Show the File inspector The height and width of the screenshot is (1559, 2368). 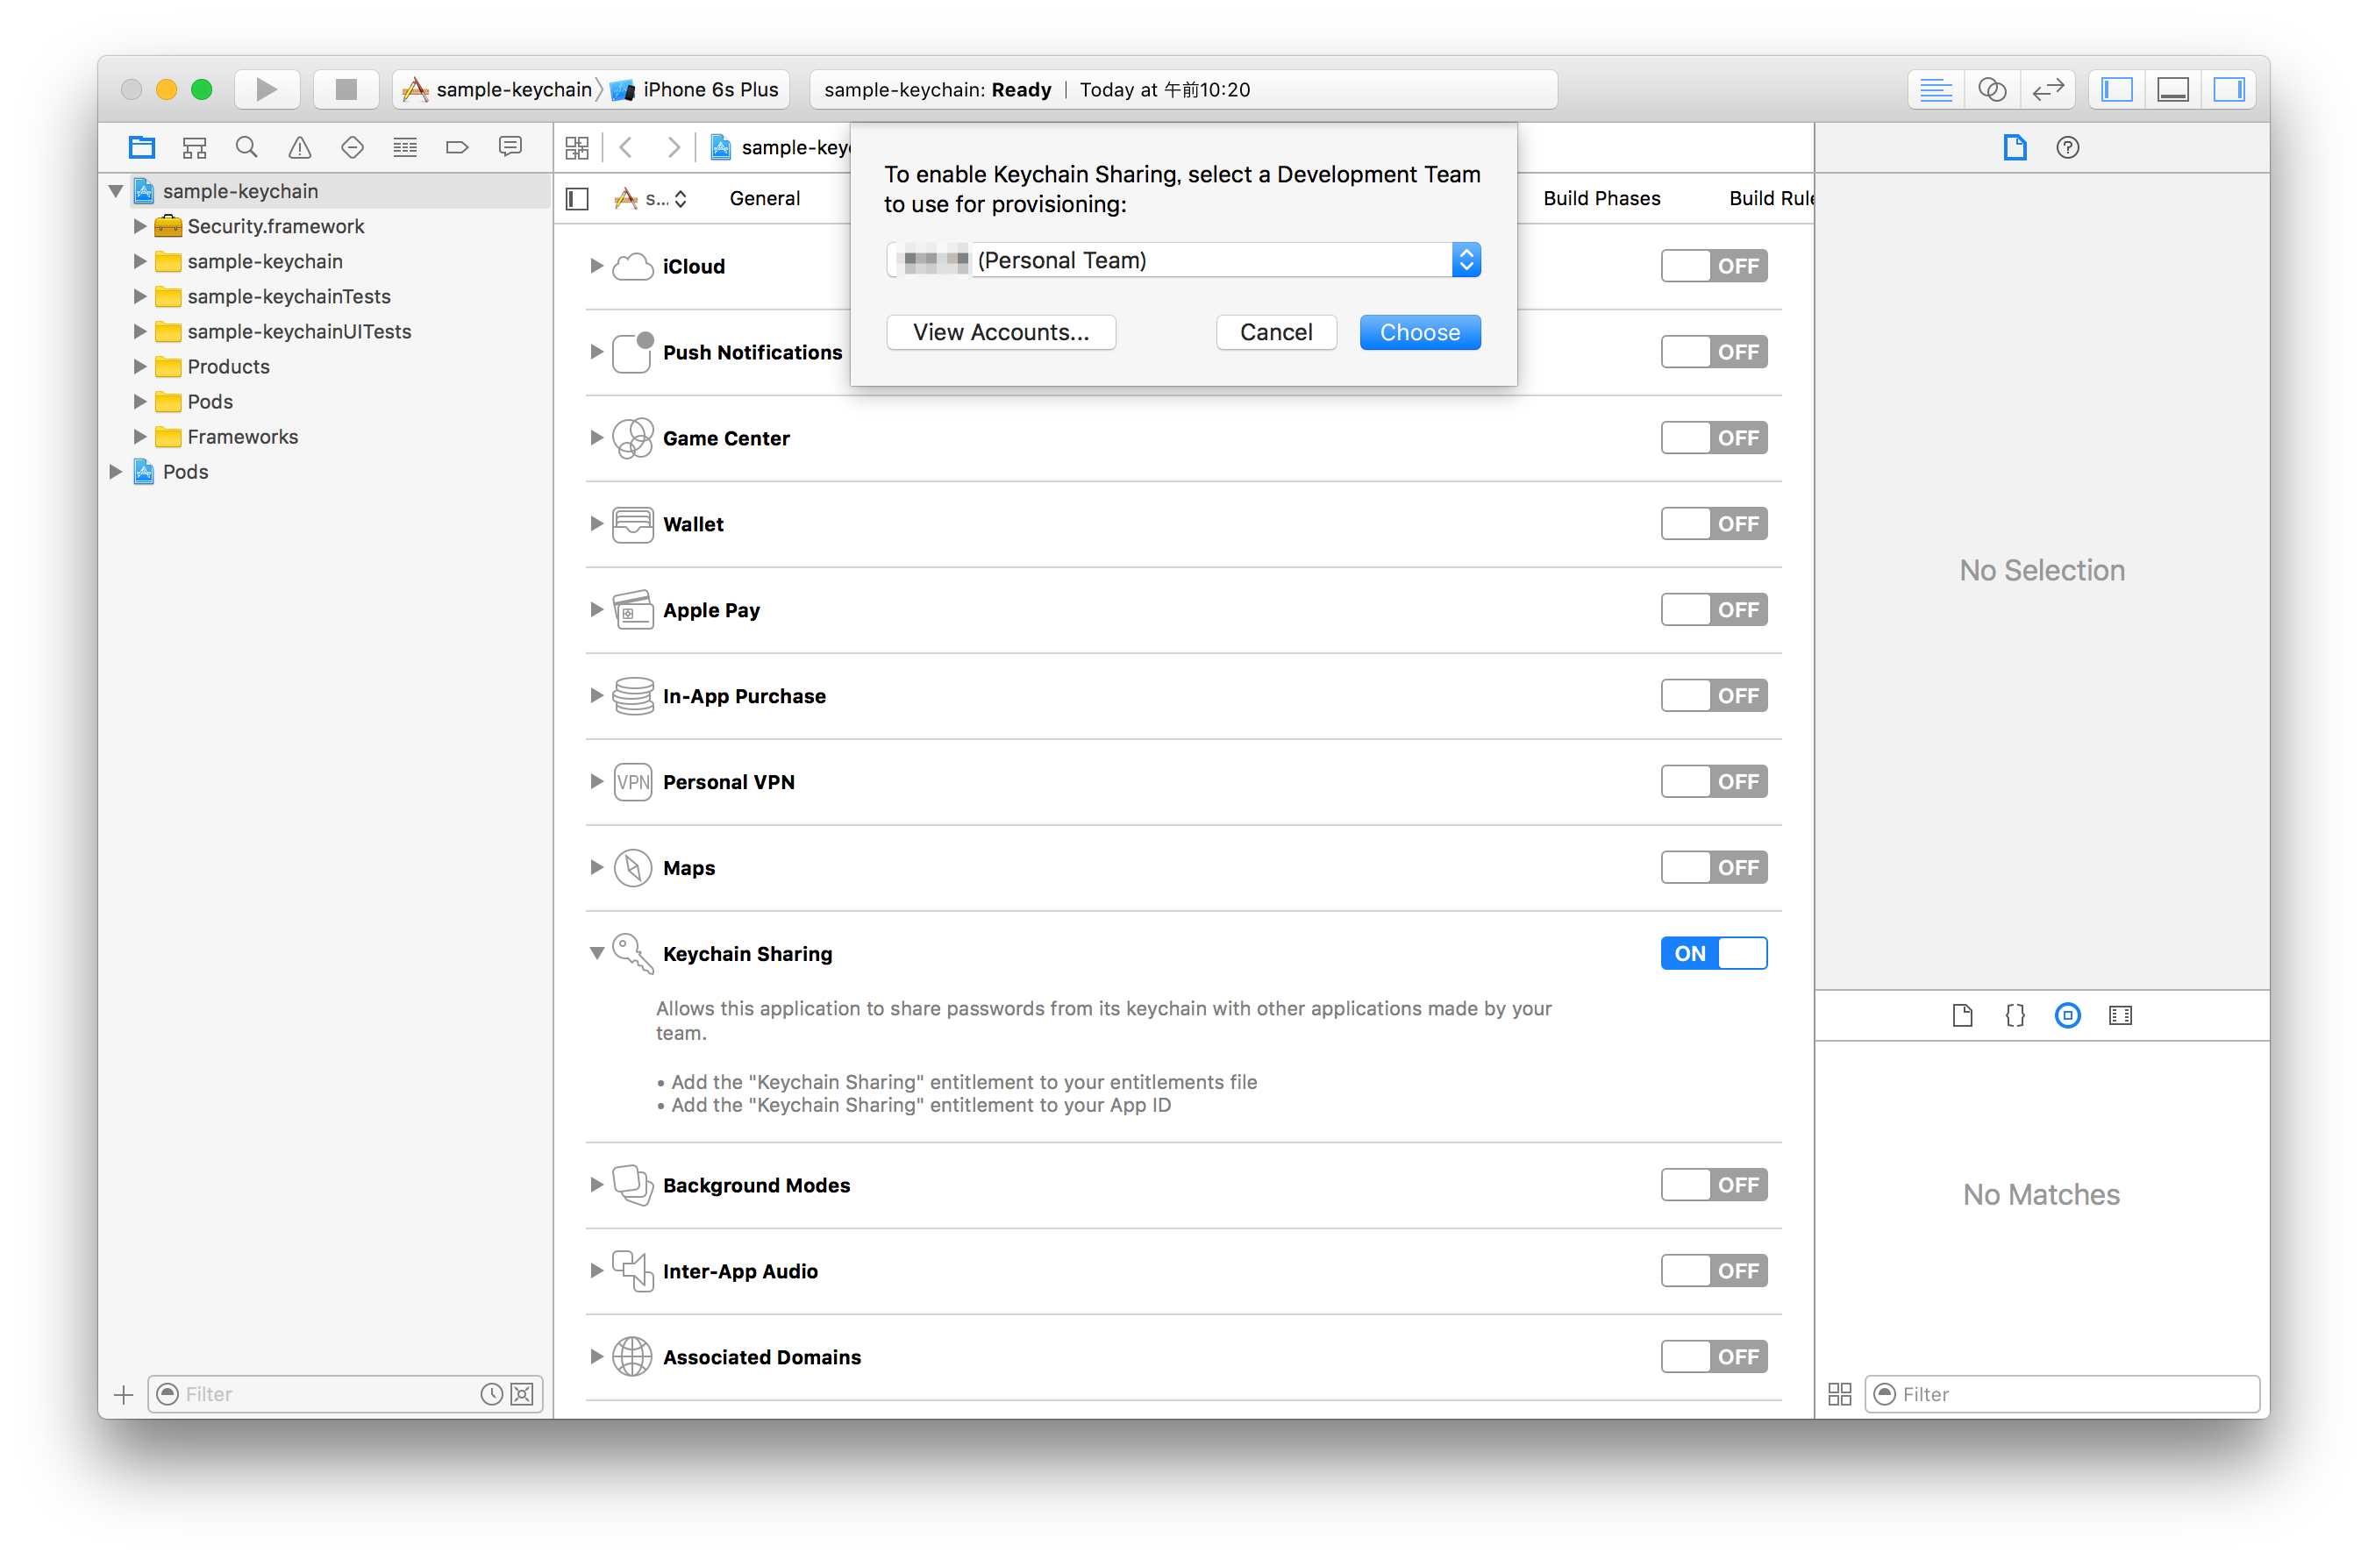click(2015, 147)
